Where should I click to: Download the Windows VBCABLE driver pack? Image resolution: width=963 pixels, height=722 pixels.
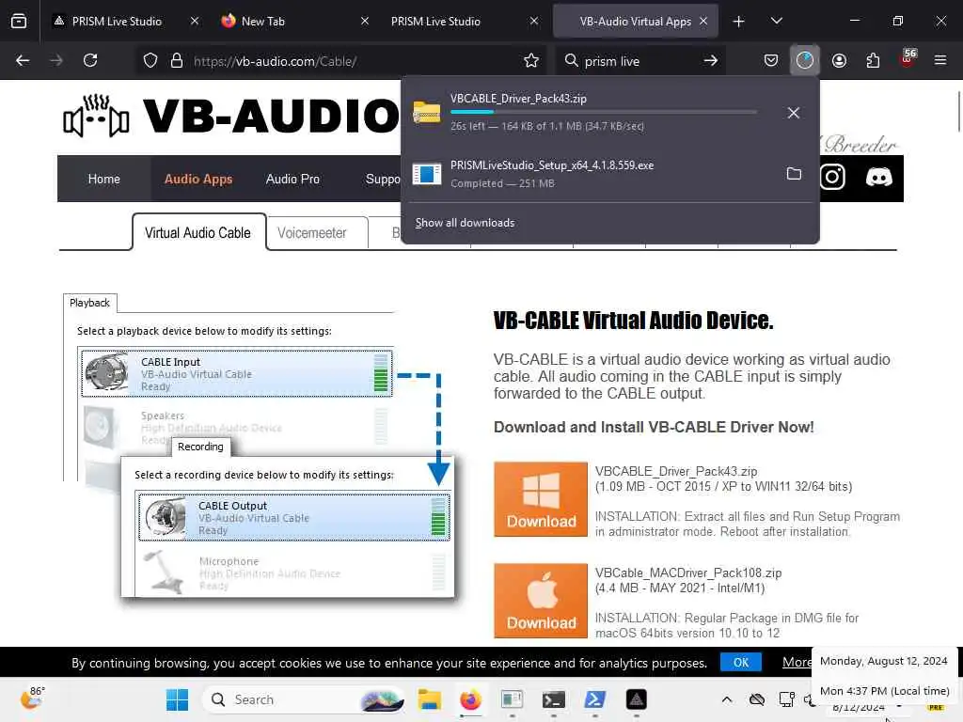pyautogui.click(x=541, y=499)
